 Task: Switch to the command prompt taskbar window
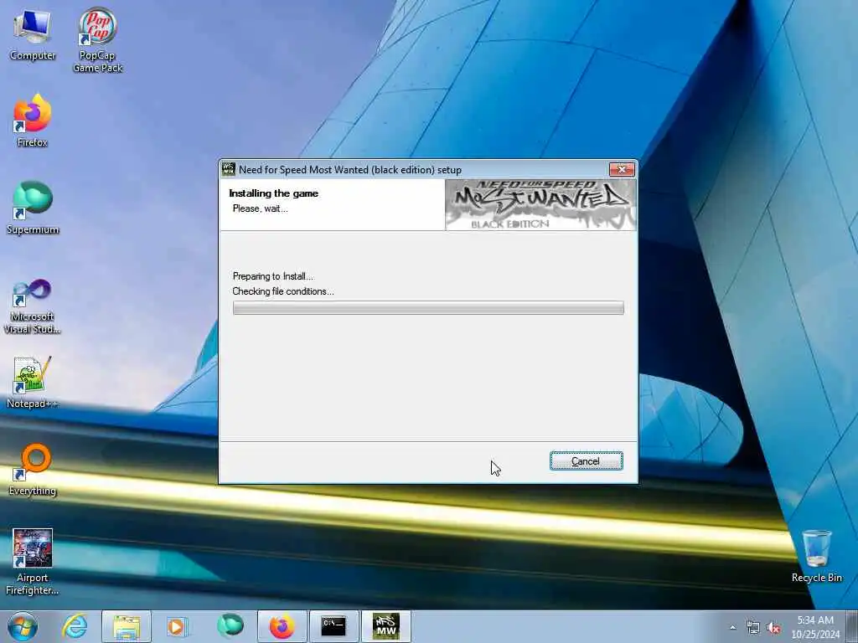(x=333, y=626)
